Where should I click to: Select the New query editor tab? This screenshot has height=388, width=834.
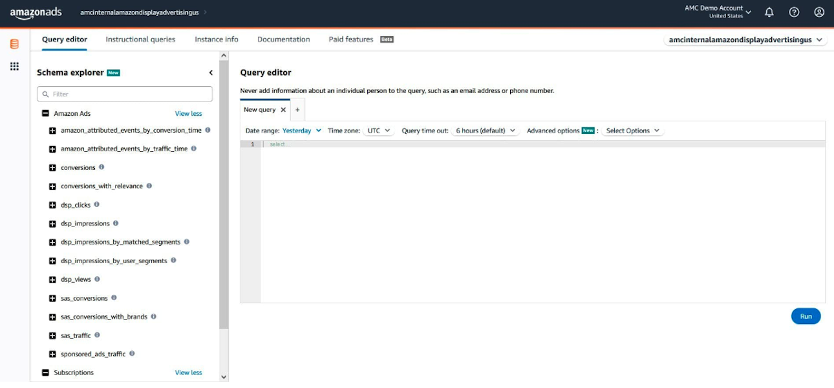click(x=259, y=110)
